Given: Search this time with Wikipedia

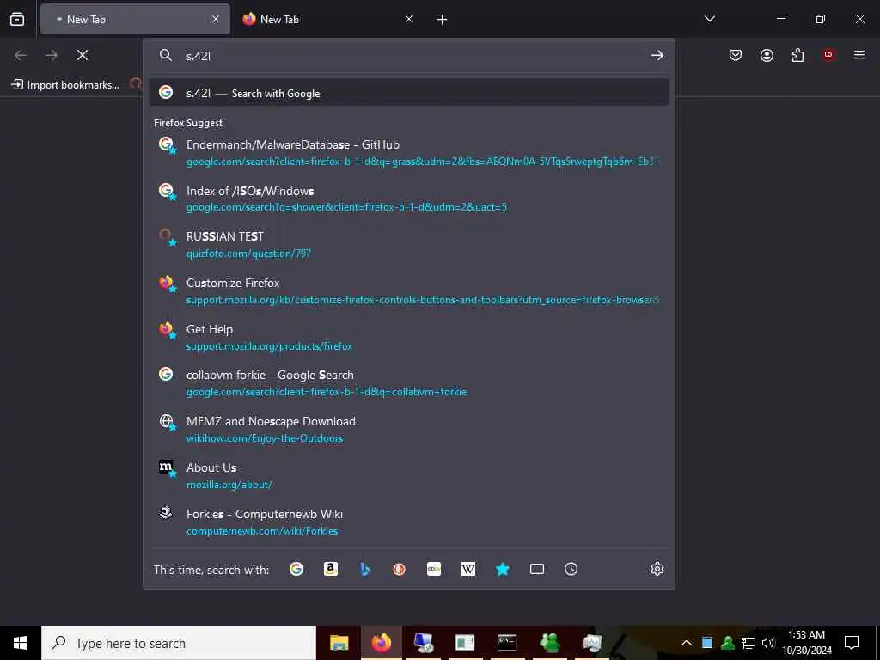Looking at the screenshot, I should (468, 569).
